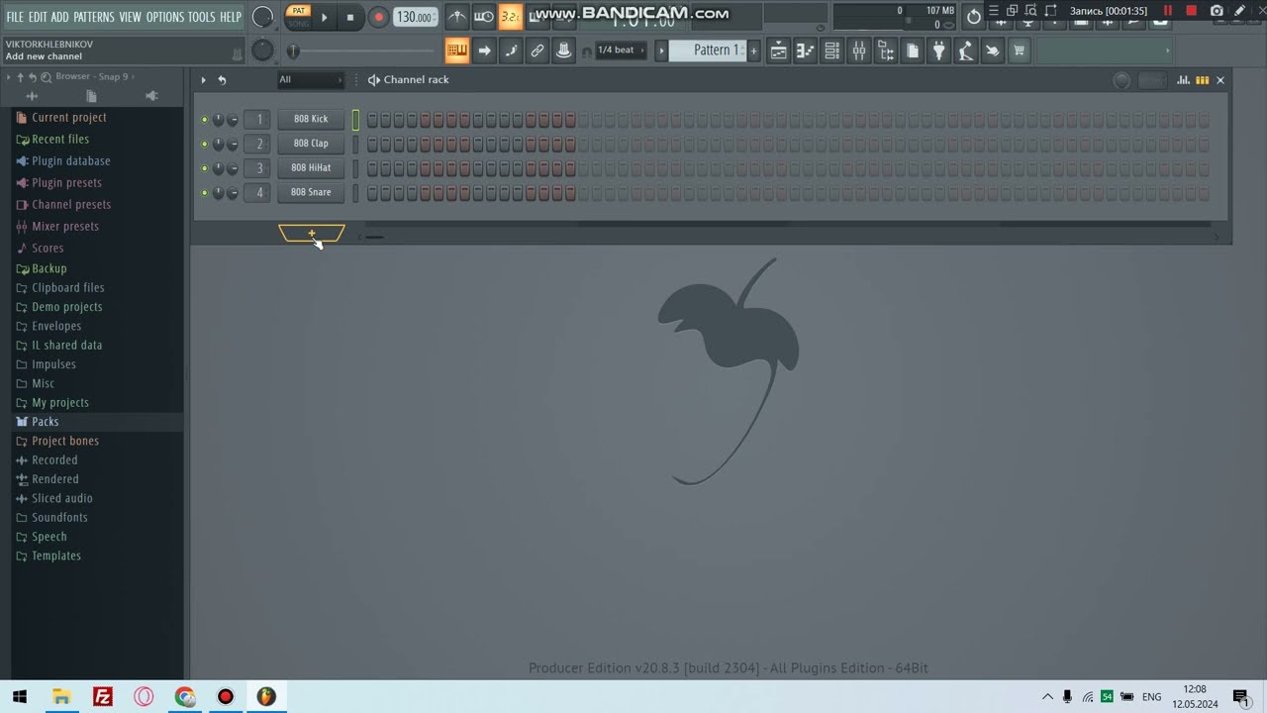Click the Channel rack undo arrow icon

[222, 80]
